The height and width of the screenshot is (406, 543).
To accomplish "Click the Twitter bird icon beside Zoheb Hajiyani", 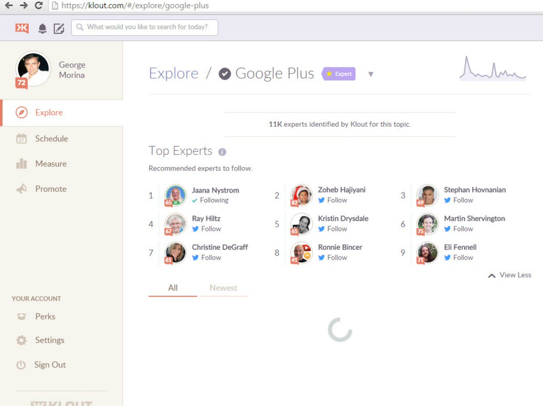I will pos(321,200).
